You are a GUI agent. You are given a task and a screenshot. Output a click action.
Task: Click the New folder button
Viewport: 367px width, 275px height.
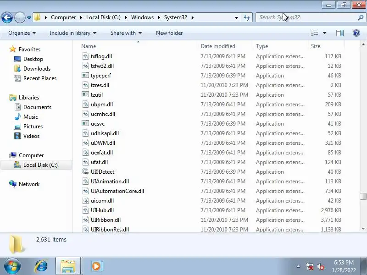click(x=169, y=33)
